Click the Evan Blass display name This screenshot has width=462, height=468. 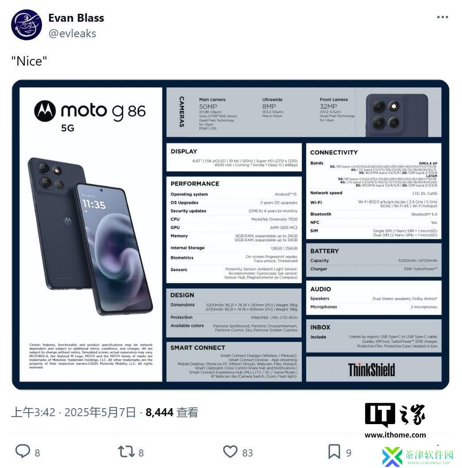coord(76,18)
